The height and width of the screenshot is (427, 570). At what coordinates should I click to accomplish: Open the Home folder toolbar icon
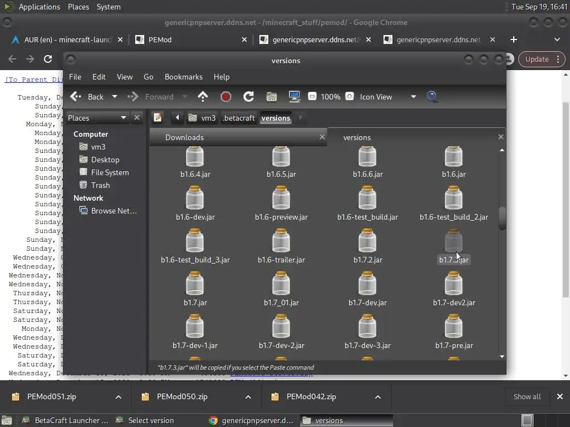pos(272,97)
